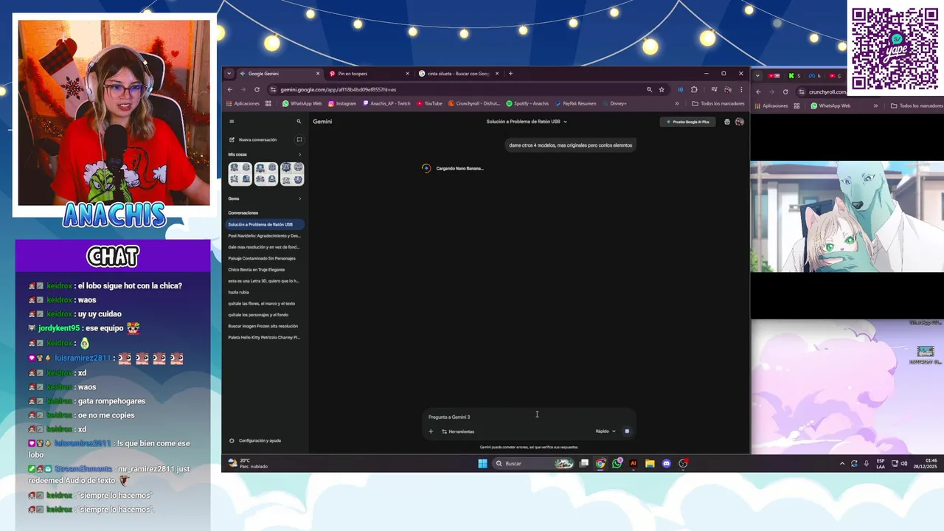This screenshot has height=531, width=944.
Task: Collapse the Gemini sidebar menu
Action: pyautogui.click(x=232, y=122)
